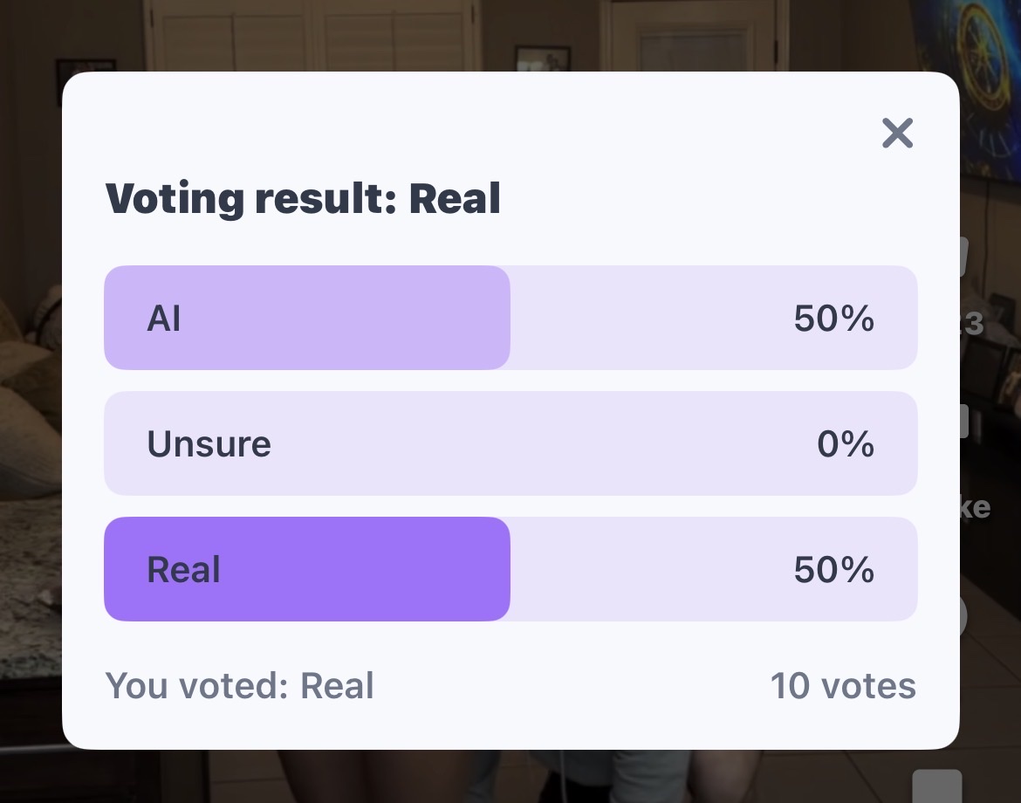Click the filled portion of AI bar
Screen dimensions: 1021x803
click(305, 318)
